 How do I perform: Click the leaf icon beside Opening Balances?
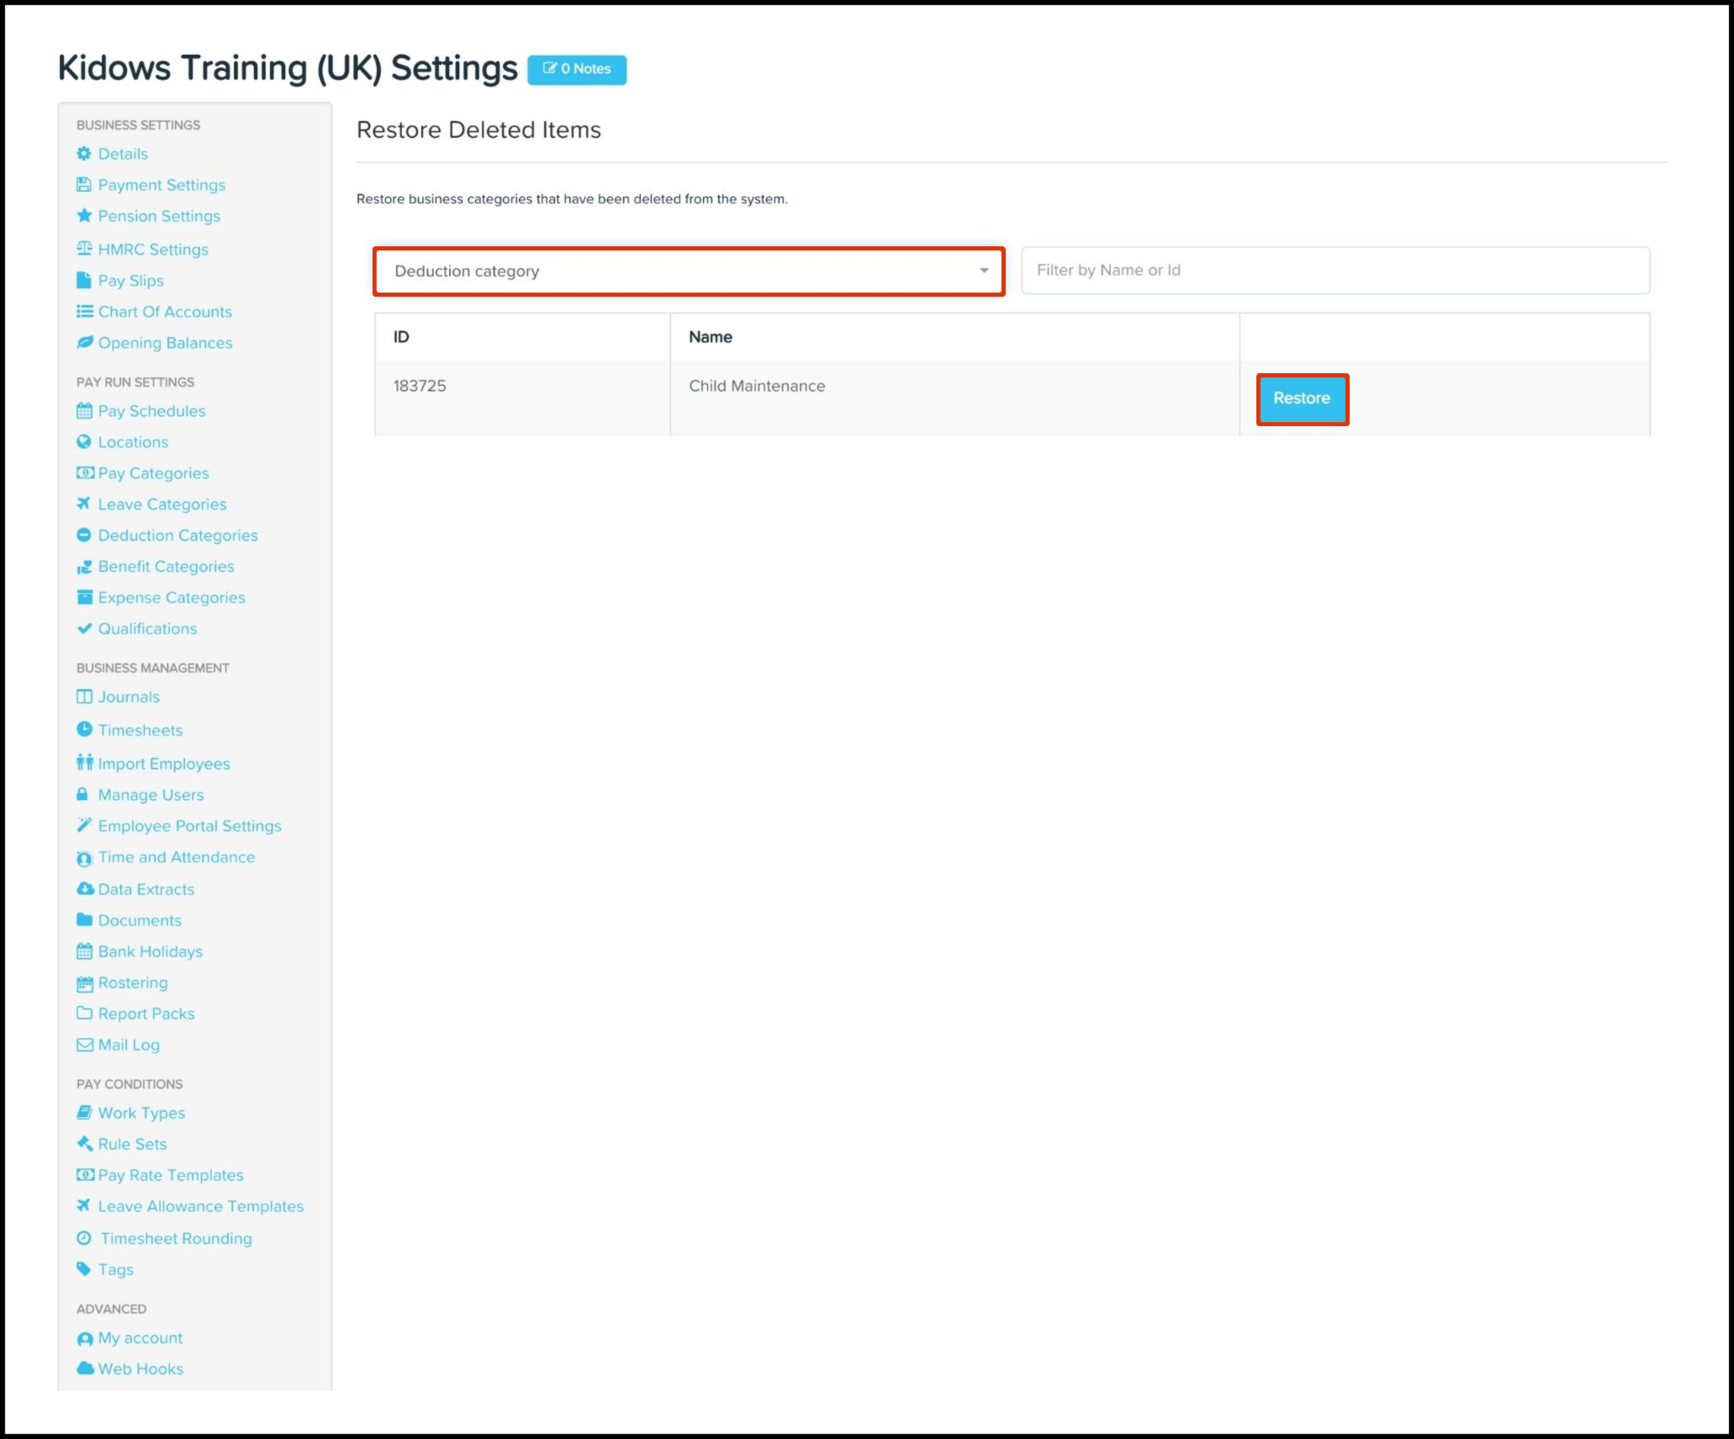85,343
